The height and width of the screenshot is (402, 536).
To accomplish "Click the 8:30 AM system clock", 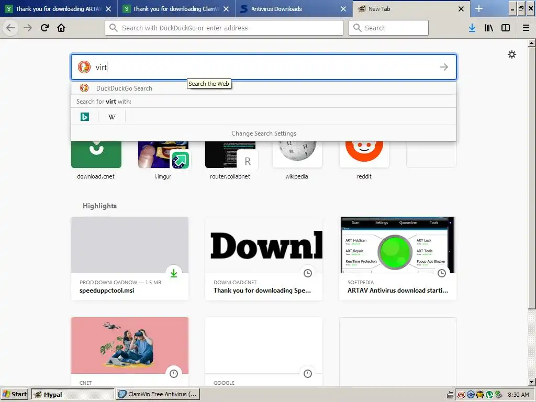I will [518, 395].
